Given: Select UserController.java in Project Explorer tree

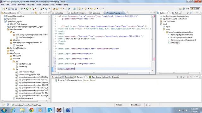Looking at the screenshot, I should tap(26, 37).
